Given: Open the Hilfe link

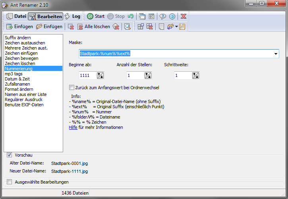Looking at the screenshot, I should (x=73, y=127).
